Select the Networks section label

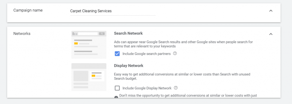click(x=22, y=34)
